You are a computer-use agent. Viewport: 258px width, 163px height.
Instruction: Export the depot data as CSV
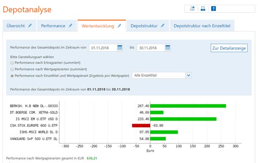(192, 9)
